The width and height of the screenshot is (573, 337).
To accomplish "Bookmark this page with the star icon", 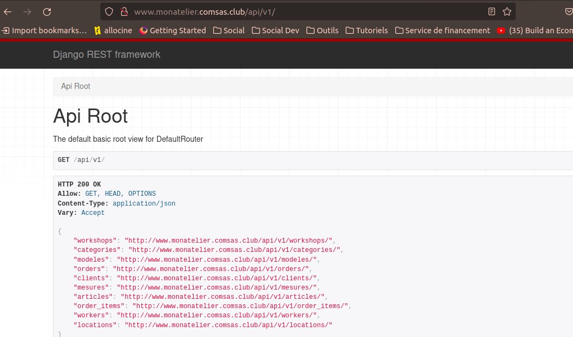I will [x=507, y=11].
